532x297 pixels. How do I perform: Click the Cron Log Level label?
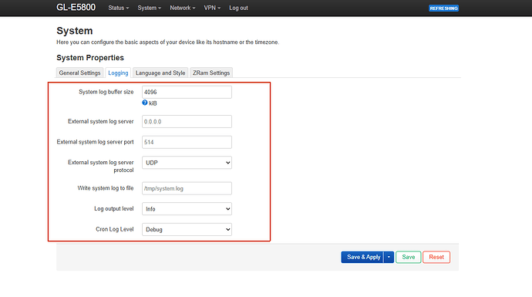pyautogui.click(x=115, y=229)
